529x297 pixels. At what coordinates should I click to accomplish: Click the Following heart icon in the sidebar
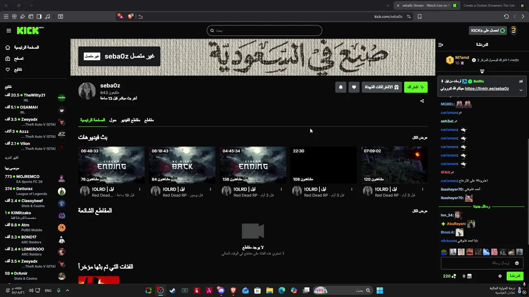tap(7, 70)
